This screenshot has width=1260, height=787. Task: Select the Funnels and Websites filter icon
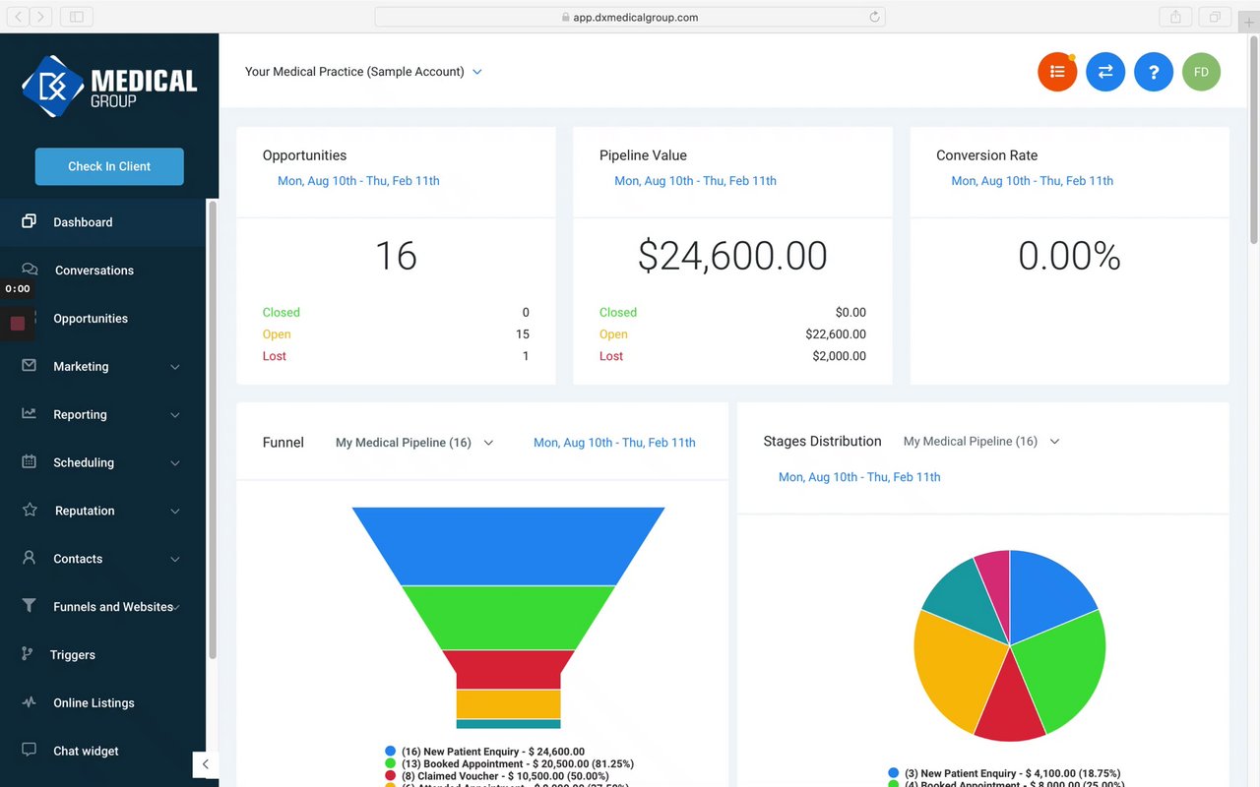point(30,606)
